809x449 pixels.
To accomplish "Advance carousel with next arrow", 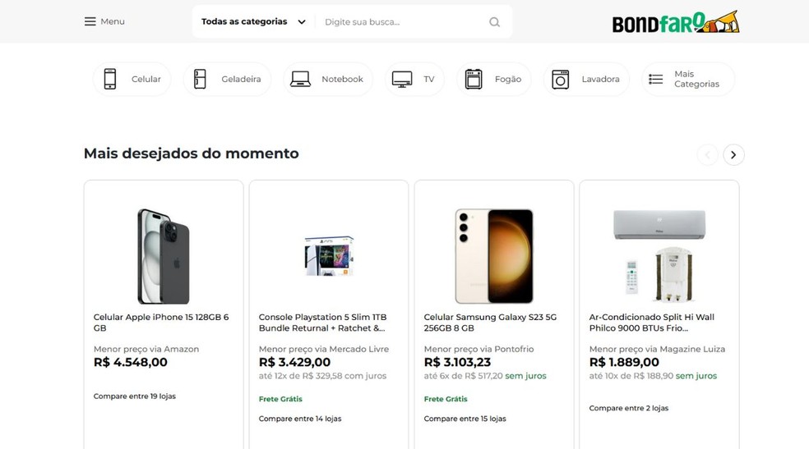I will tap(733, 154).
